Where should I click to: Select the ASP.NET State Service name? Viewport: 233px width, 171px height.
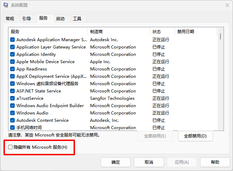39,91
